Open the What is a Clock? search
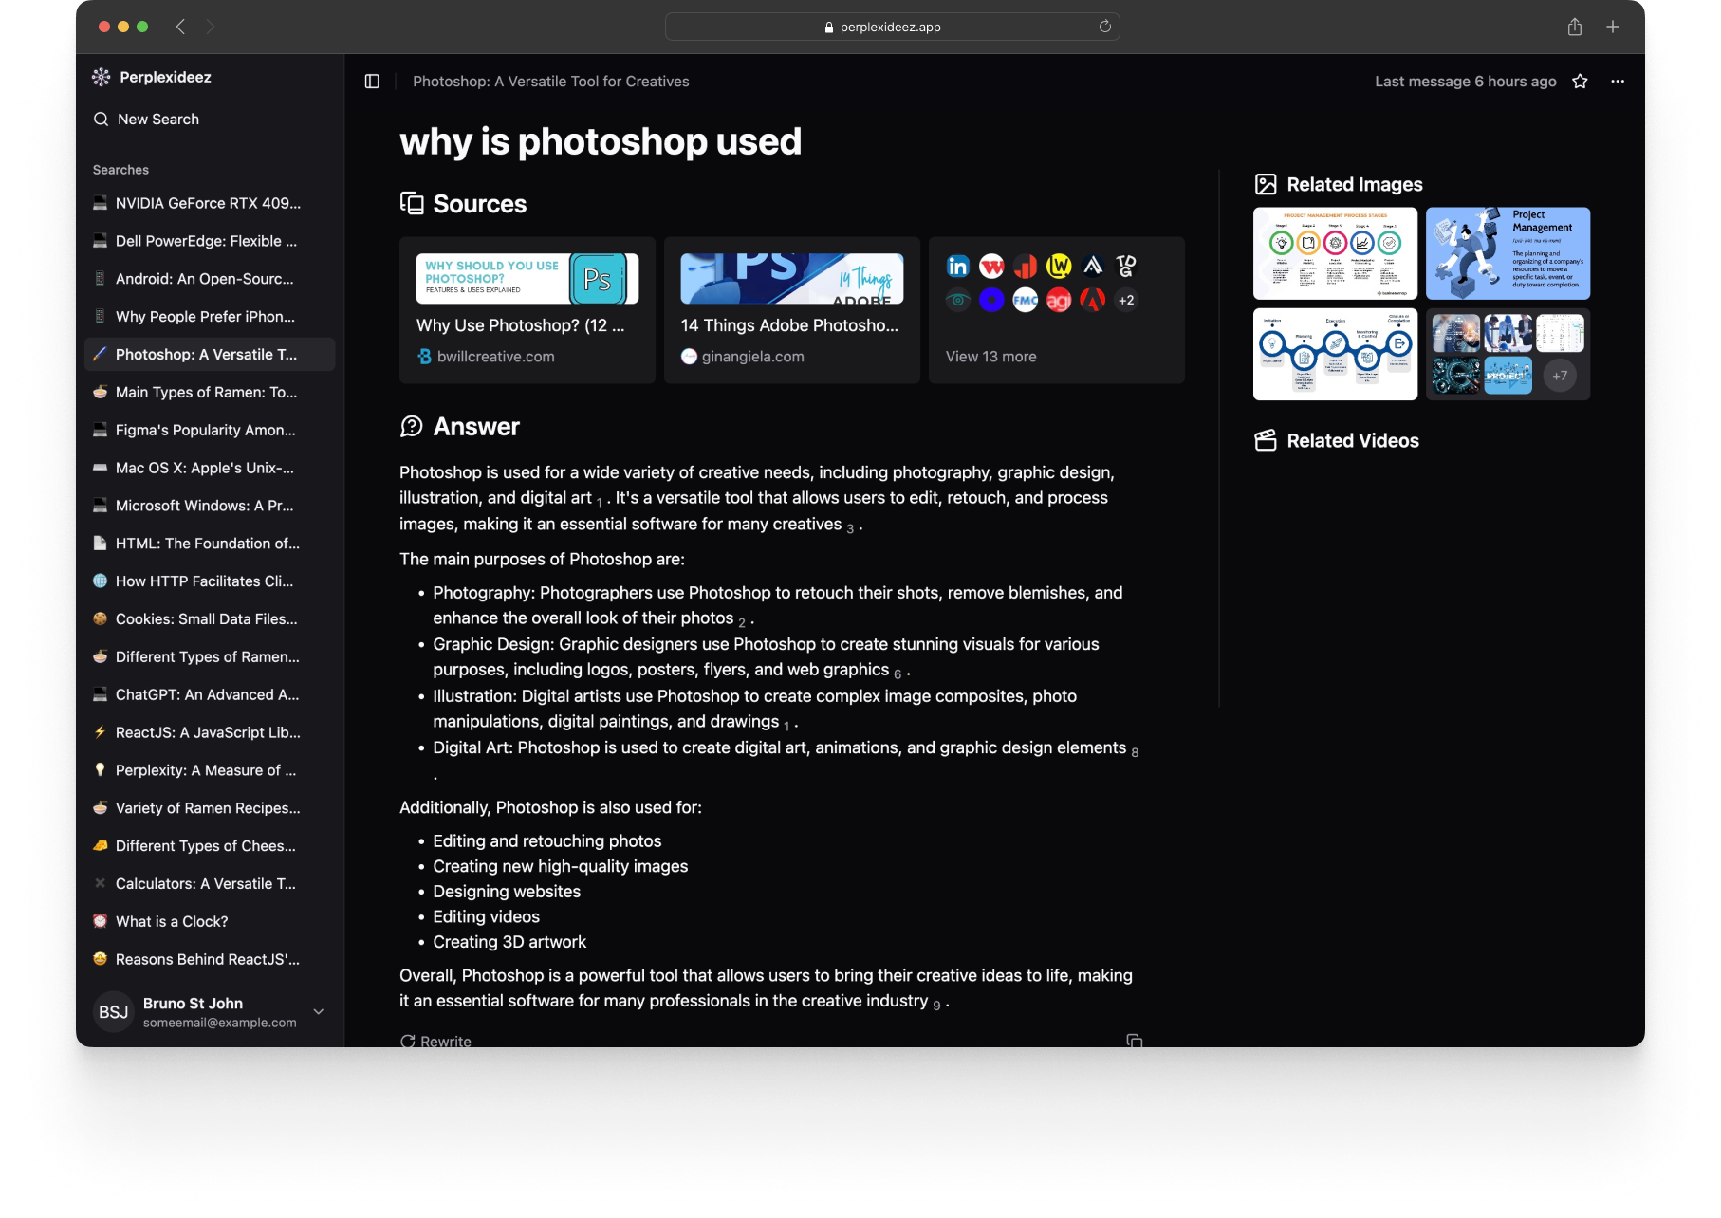The width and height of the screenshot is (1721, 1218). coord(172,921)
